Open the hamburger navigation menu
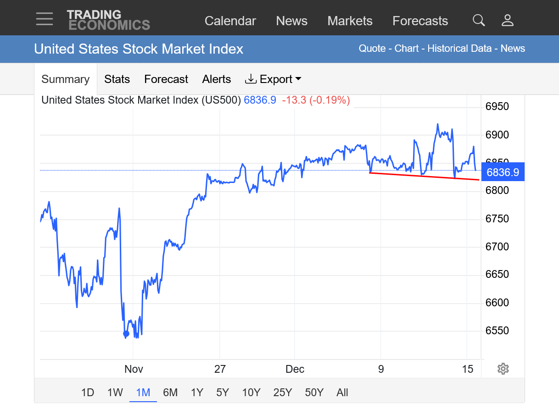 [45, 19]
